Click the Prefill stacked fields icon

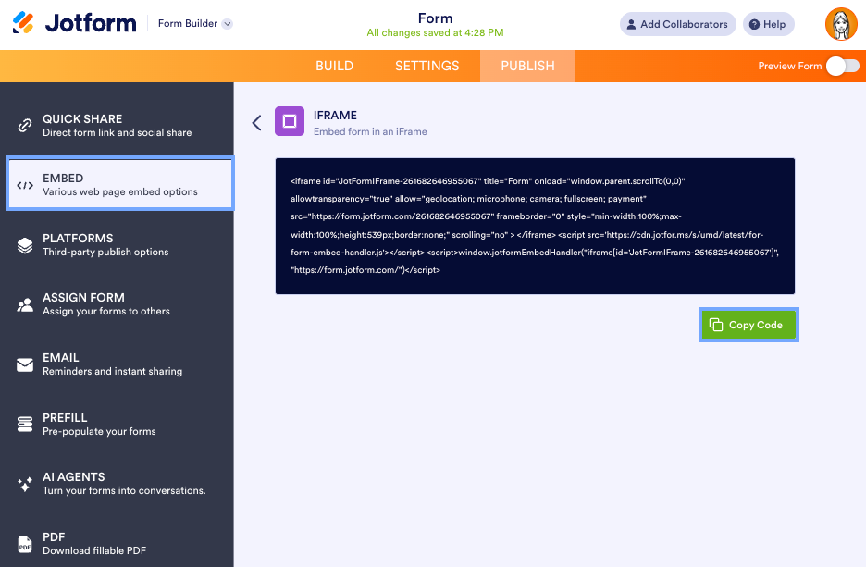[25, 424]
